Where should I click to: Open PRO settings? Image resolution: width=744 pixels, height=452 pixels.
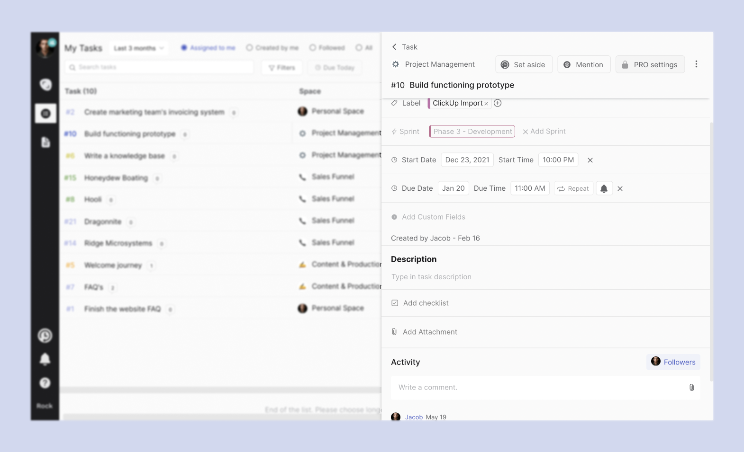[650, 65]
